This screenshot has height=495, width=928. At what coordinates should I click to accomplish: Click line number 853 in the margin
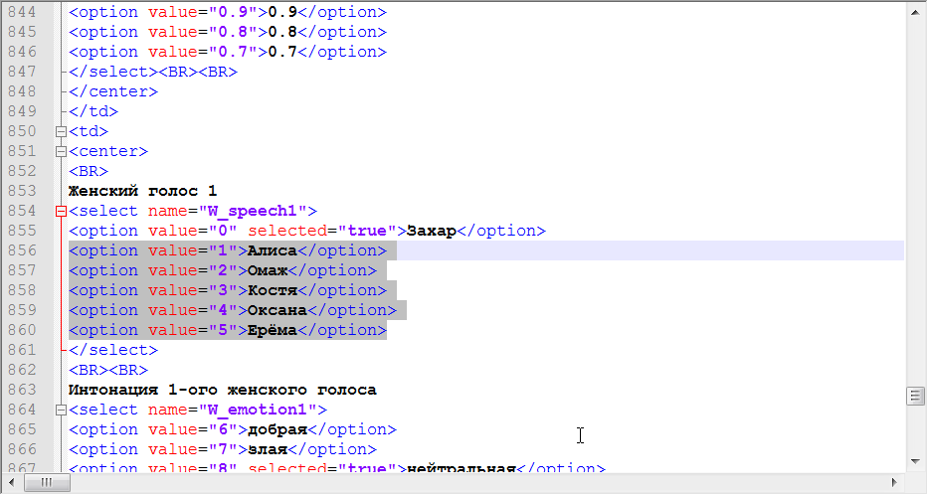(22, 191)
